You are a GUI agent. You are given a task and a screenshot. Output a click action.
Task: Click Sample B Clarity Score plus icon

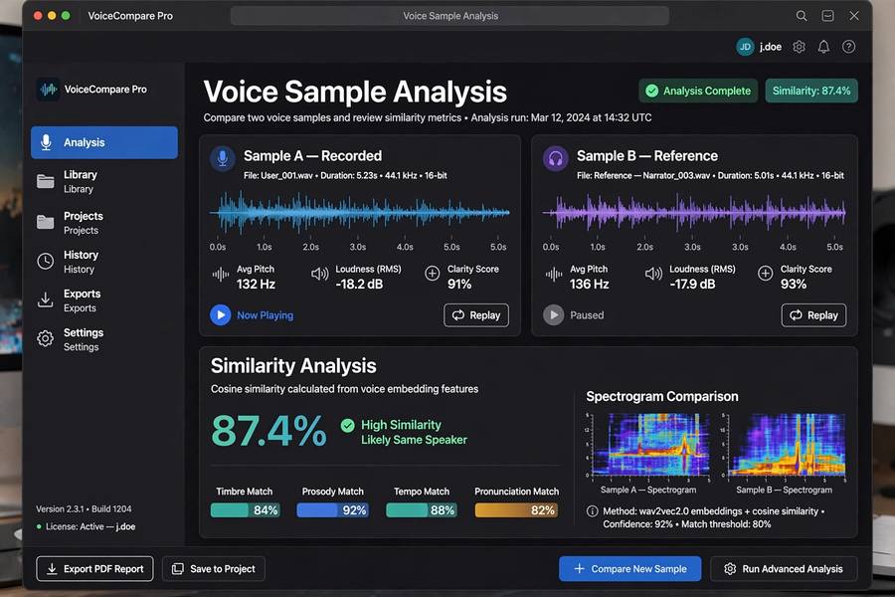(x=765, y=273)
